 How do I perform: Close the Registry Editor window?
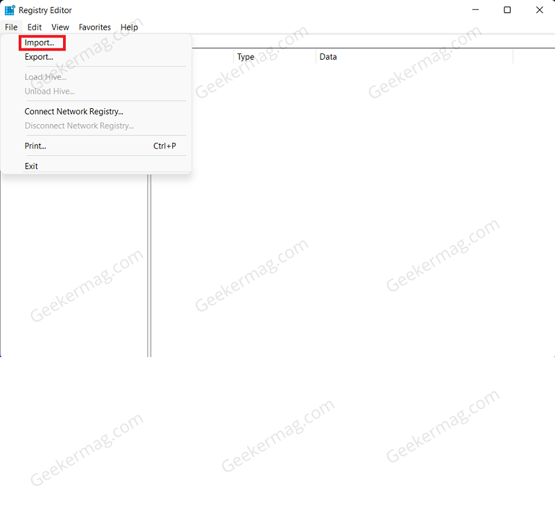[x=539, y=10]
